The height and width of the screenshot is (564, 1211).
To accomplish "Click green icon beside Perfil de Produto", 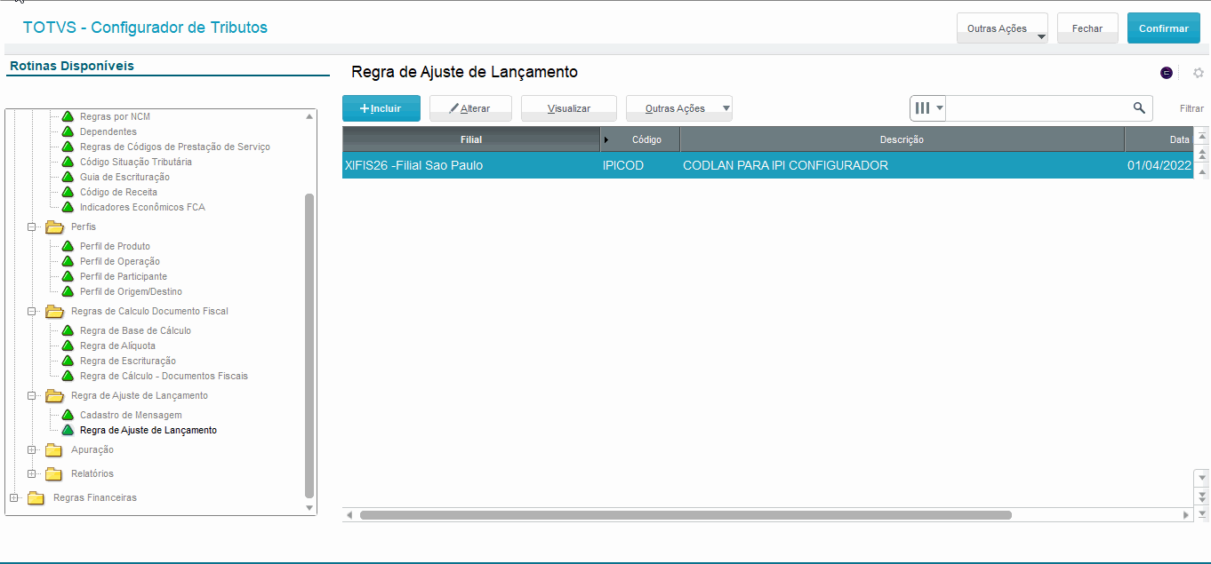I will tap(67, 246).
